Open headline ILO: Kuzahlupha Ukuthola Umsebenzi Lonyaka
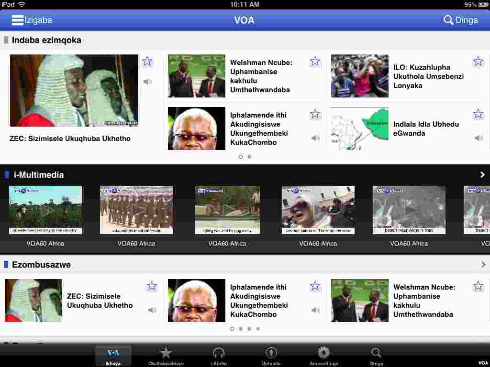Screen dimensions: 490x367 (x=428, y=76)
